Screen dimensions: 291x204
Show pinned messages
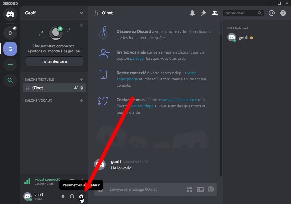pos(204,13)
